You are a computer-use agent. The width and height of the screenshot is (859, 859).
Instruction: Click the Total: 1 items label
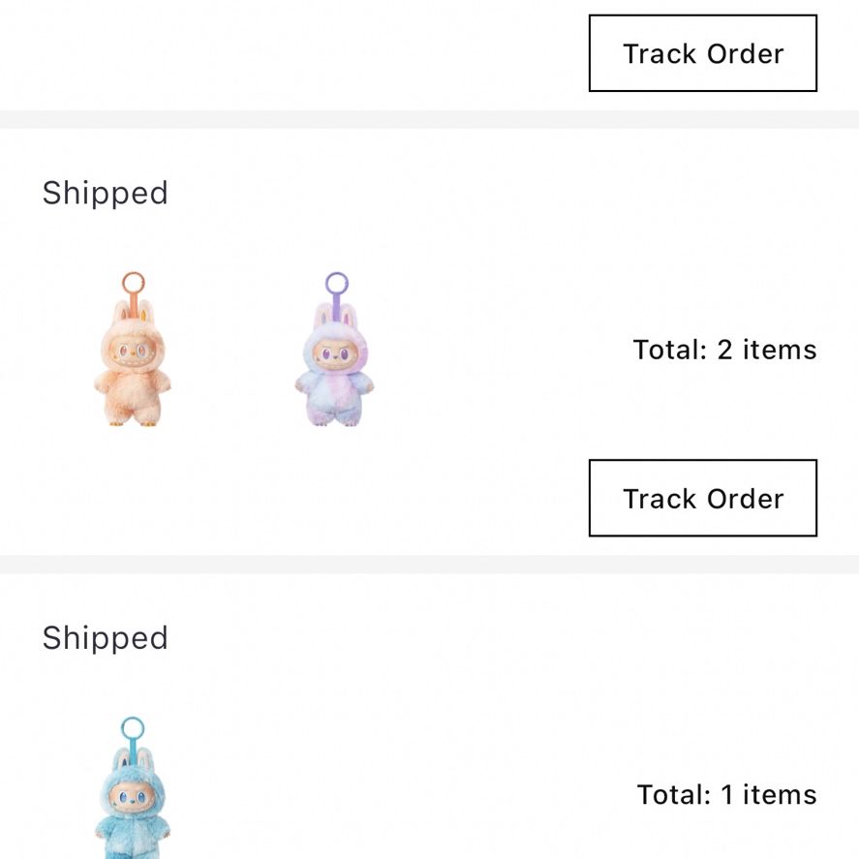tap(727, 794)
